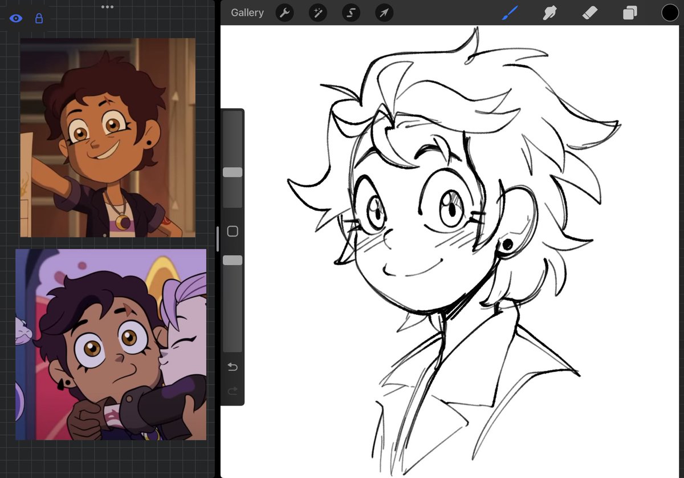
Task: Open the active color picker circle
Action: coord(670,13)
